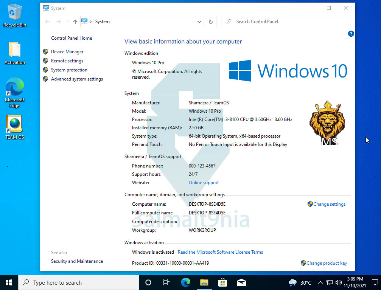381x290 pixels.
Task: Click the help question mark icon
Action: point(351,34)
